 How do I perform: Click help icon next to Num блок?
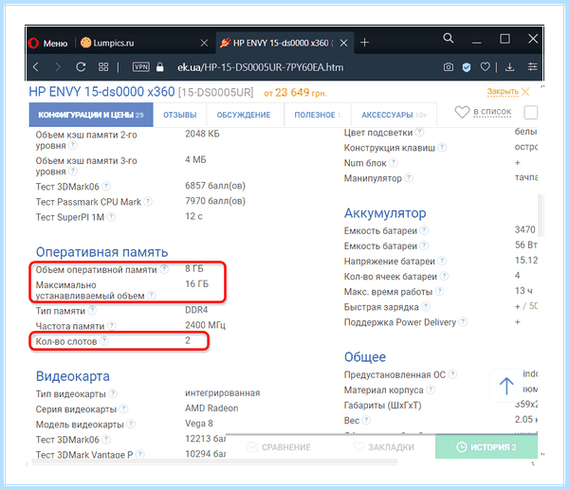(x=393, y=162)
